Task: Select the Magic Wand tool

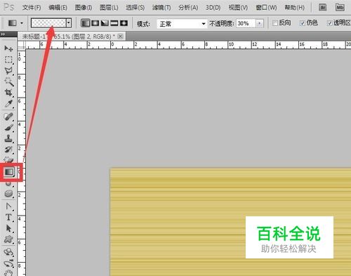Action: coord(8,81)
